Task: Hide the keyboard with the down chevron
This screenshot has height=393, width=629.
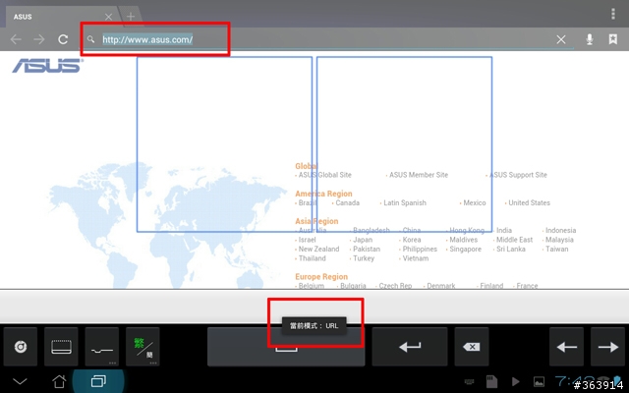Action: 20,381
